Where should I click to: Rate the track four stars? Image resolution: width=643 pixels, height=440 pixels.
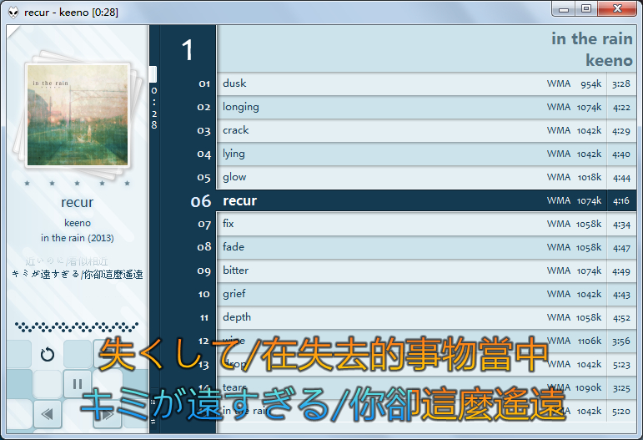pyautogui.click(x=102, y=183)
